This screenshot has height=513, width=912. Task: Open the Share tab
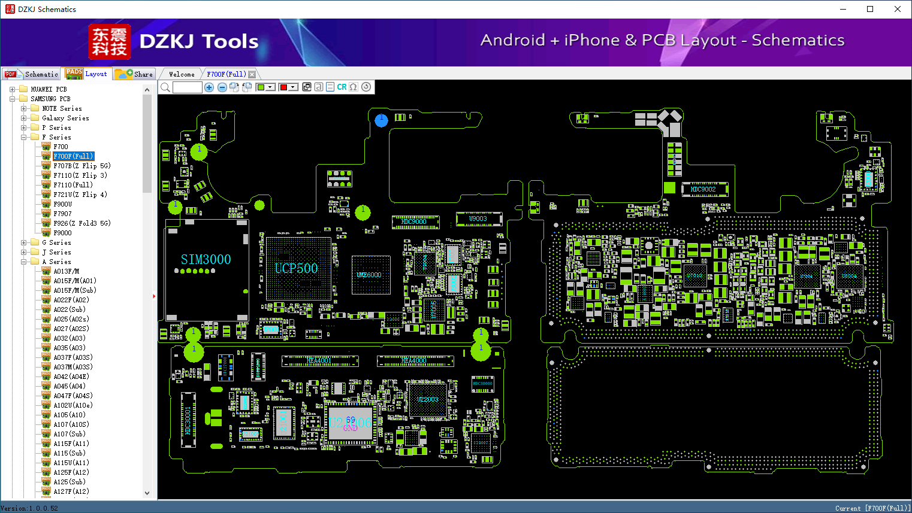[135, 74]
